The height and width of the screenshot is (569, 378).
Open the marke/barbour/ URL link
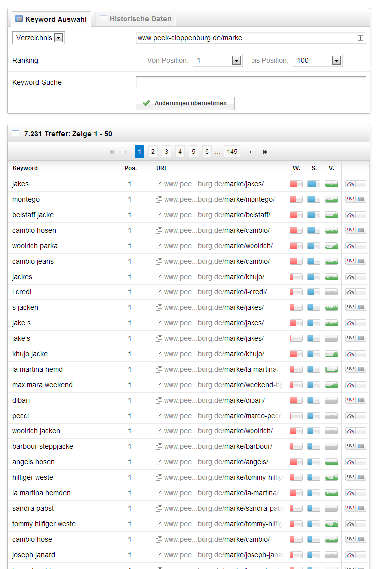pyautogui.click(x=248, y=447)
